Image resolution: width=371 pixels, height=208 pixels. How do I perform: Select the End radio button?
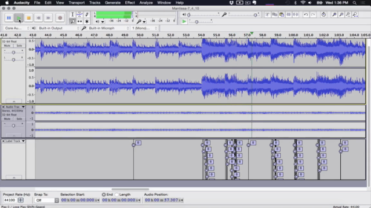[x=104, y=195]
